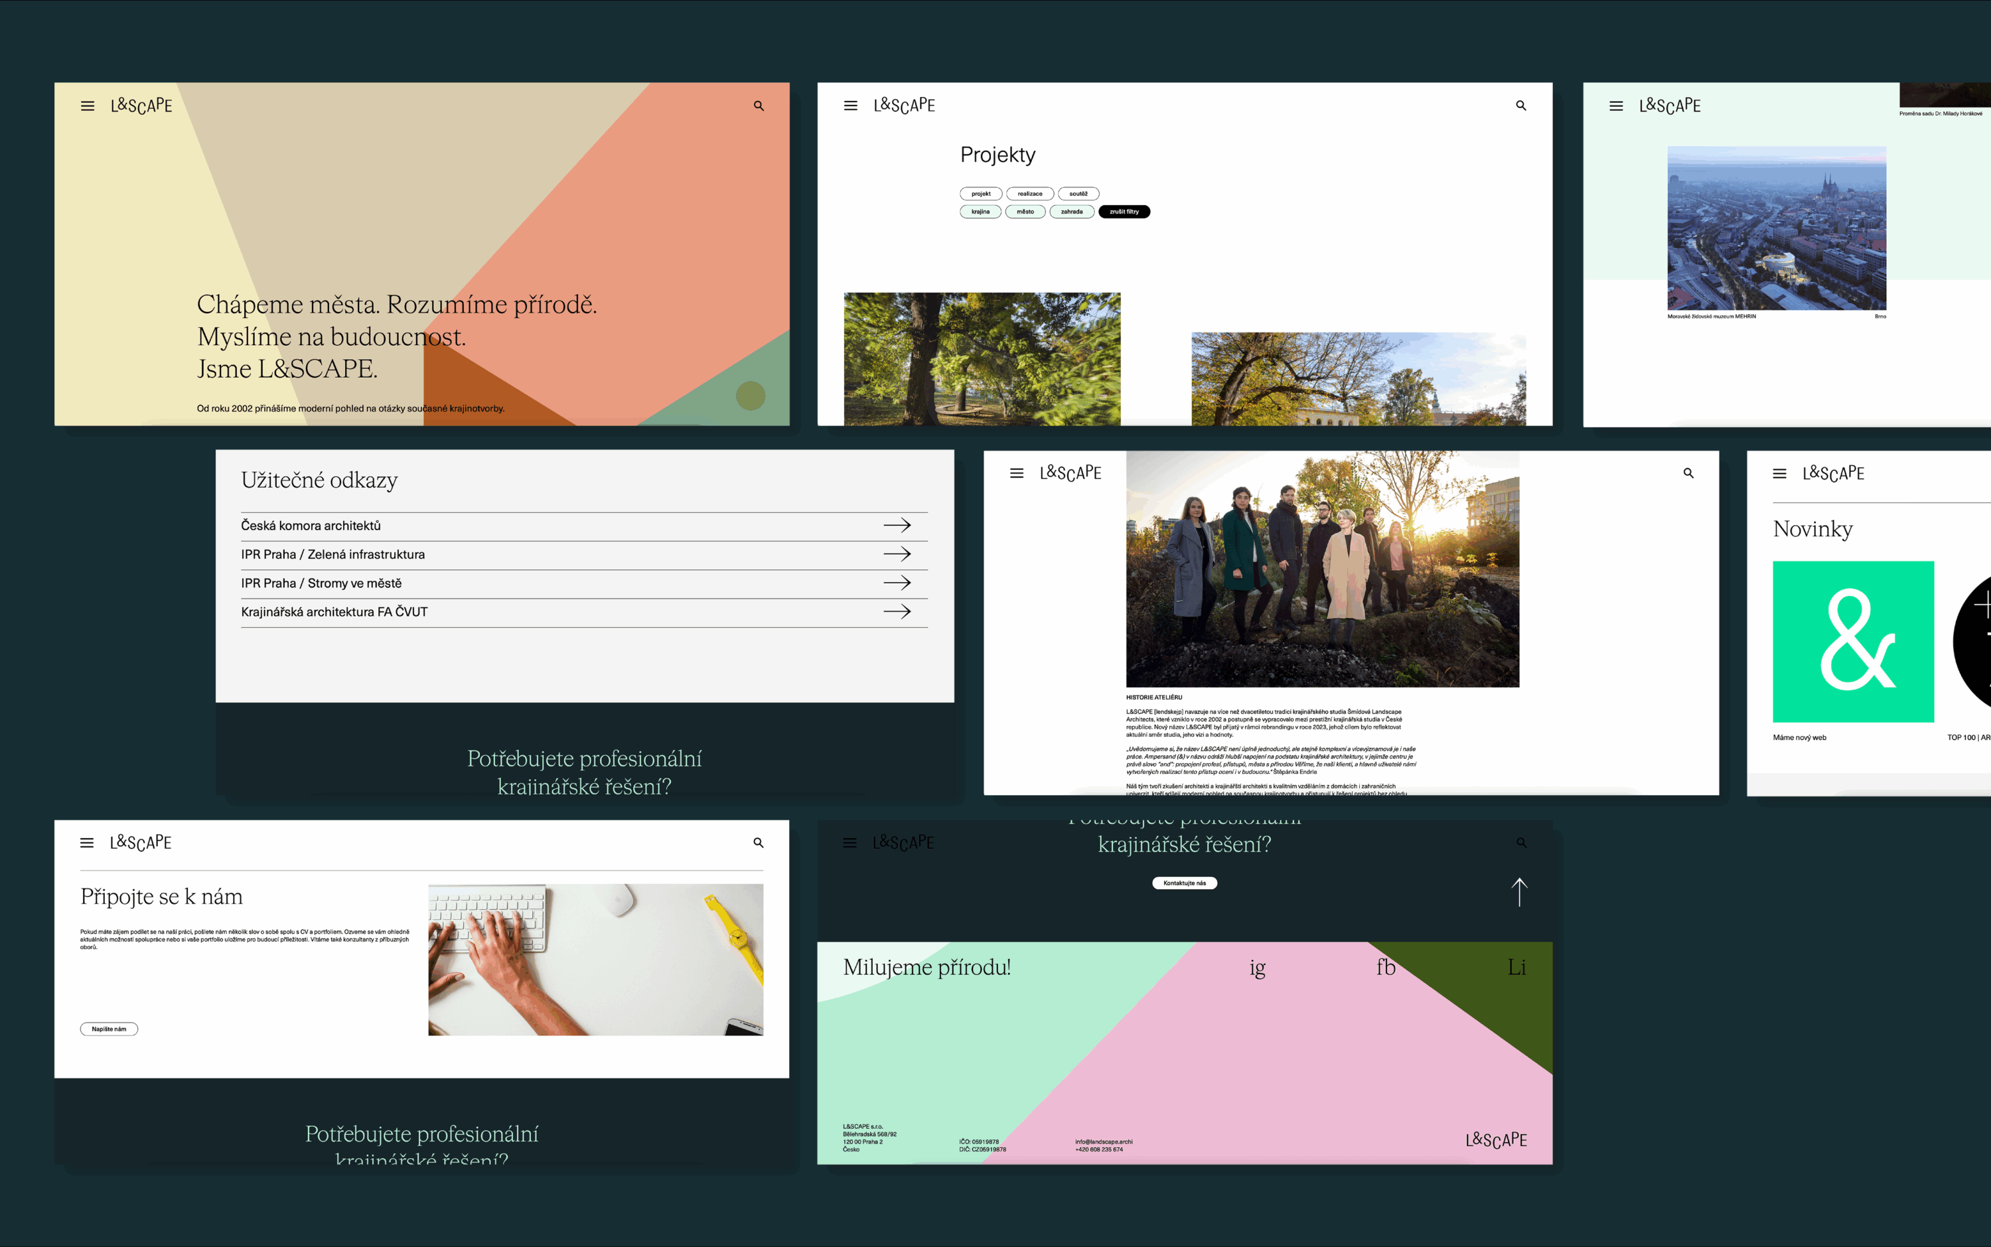The image size is (1991, 1247).
Task: Open IPR Praha / Stromy ve městě arrow
Action: 897,583
